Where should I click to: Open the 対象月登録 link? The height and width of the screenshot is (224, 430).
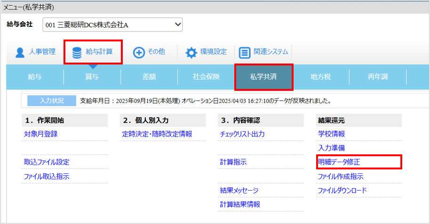pyautogui.click(x=41, y=134)
